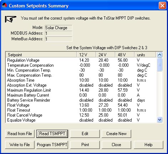Click the list scroll down arrow

(159, 119)
